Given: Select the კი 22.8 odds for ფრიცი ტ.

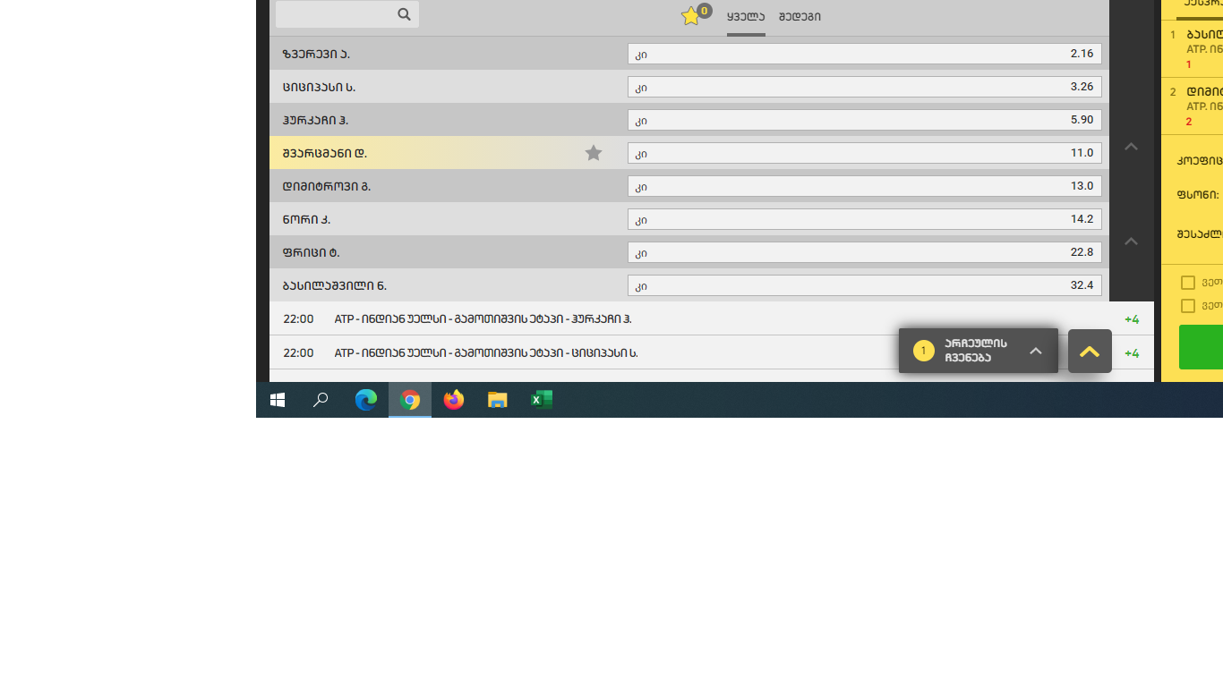Looking at the screenshot, I should pos(865,252).
